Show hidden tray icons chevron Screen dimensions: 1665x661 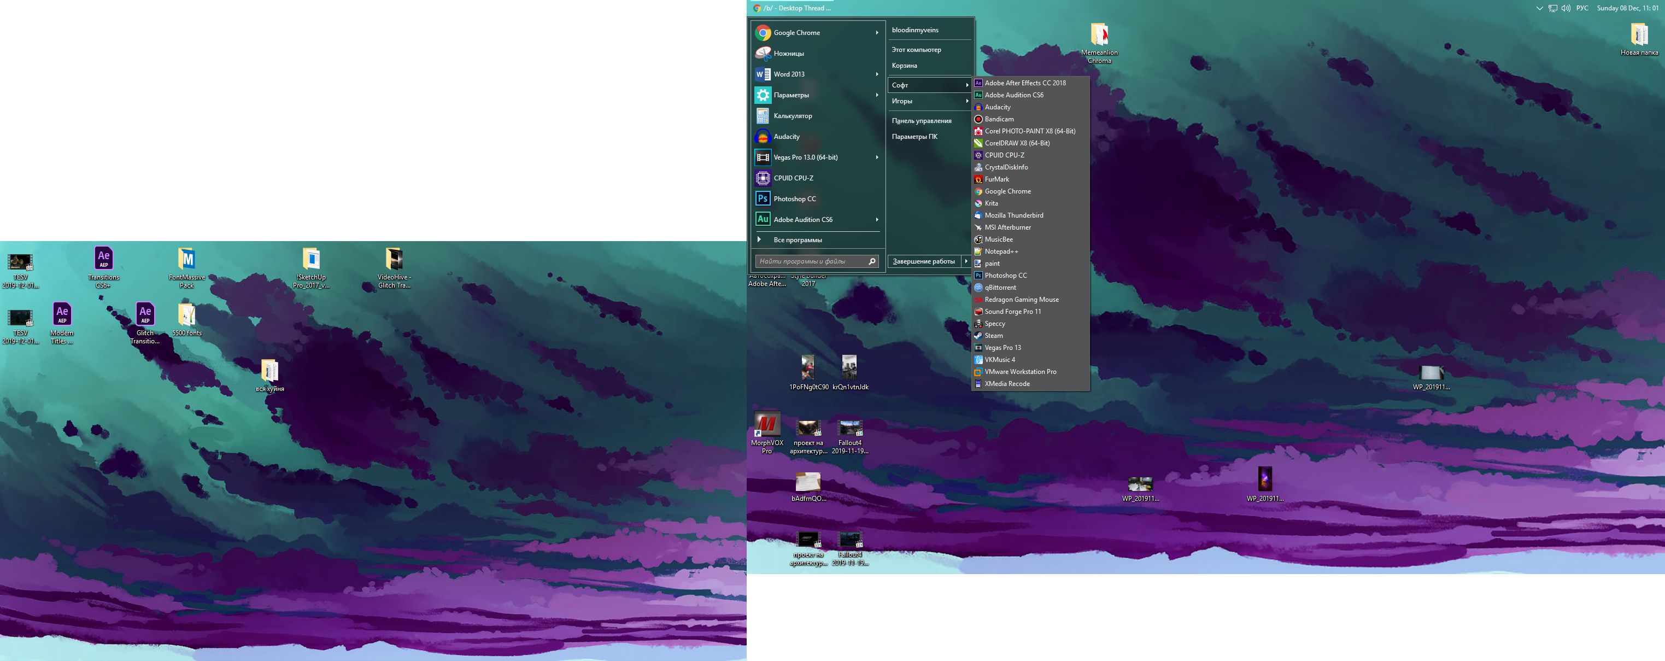point(1540,8)
